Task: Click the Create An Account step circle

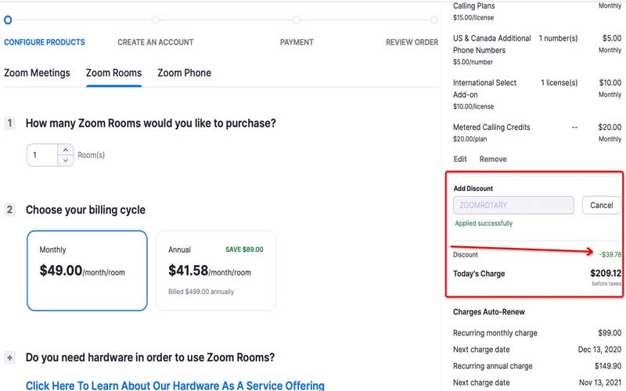Action: coord(156,20)
